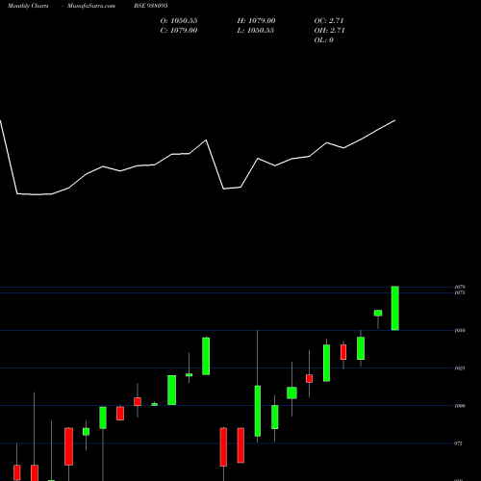The image size is (481, 481).
Task: Click the last point of the white line chart
Action: point(395,120)
